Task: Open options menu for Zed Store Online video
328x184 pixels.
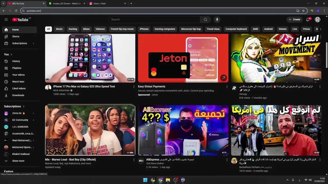Action: (x=227, y=160)
